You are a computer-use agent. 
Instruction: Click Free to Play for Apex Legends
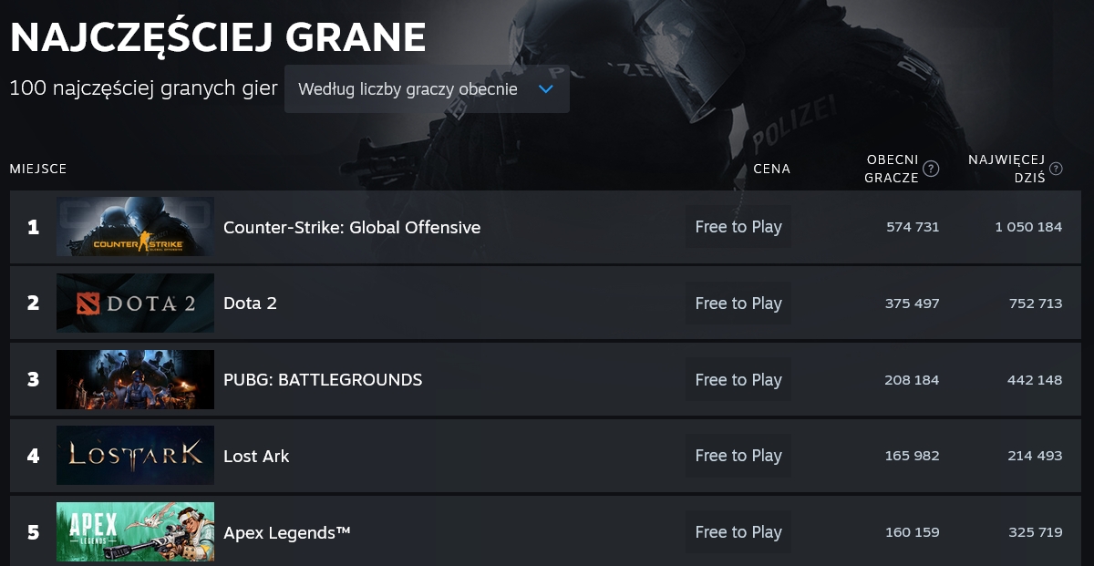click(x=738, y=532)
